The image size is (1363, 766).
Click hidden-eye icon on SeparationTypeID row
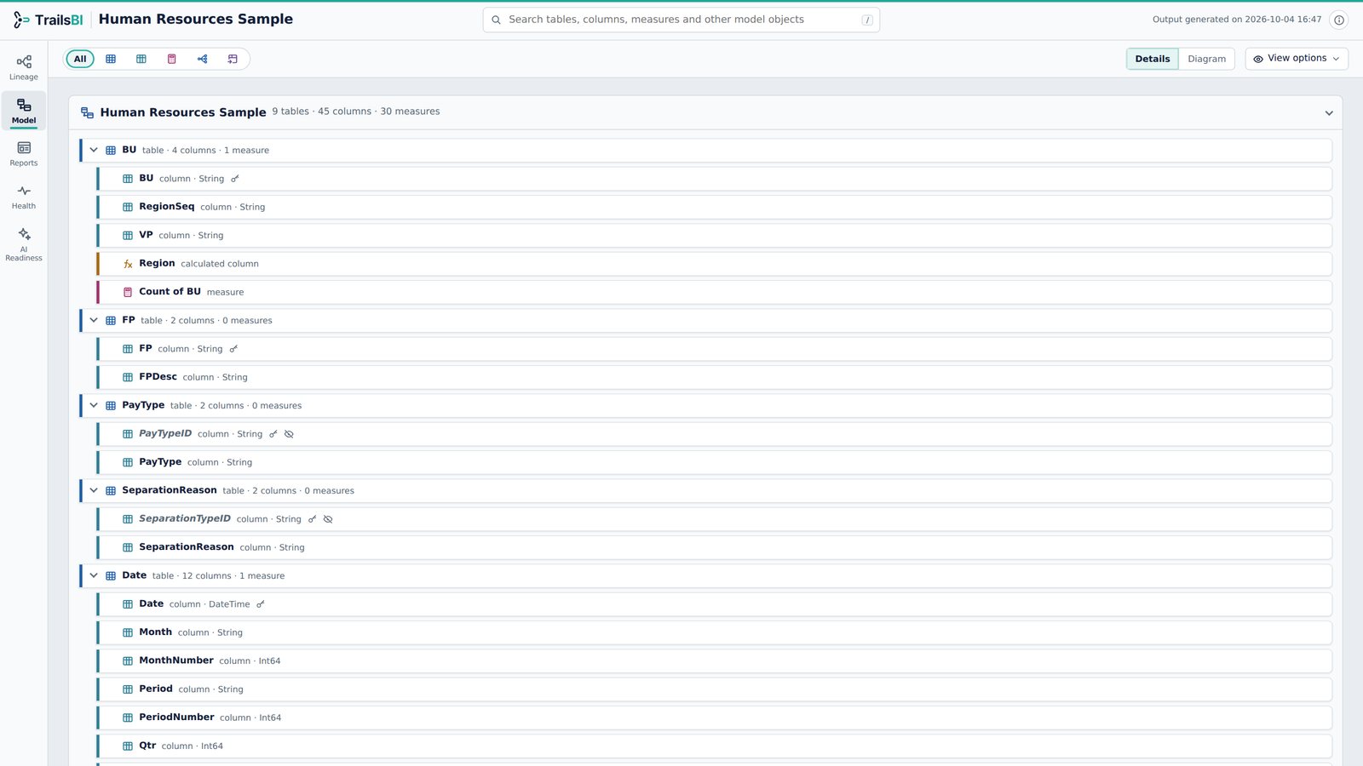pos(328,519)
